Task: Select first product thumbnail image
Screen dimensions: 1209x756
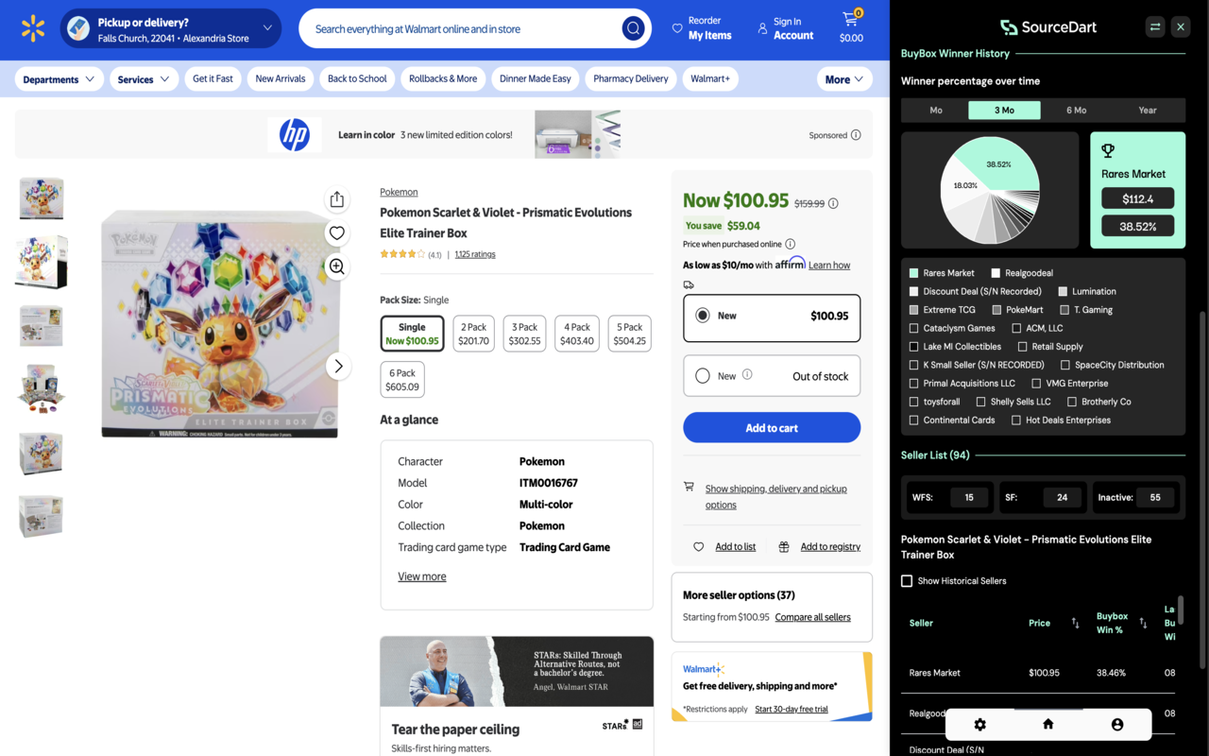Action: (41, 198)
